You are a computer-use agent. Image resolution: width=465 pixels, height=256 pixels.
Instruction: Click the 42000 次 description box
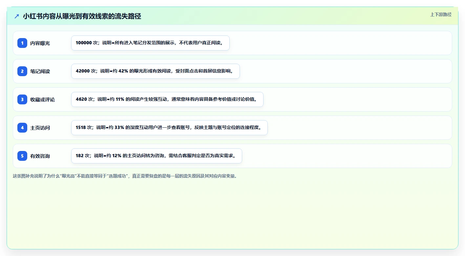[156, 71]
